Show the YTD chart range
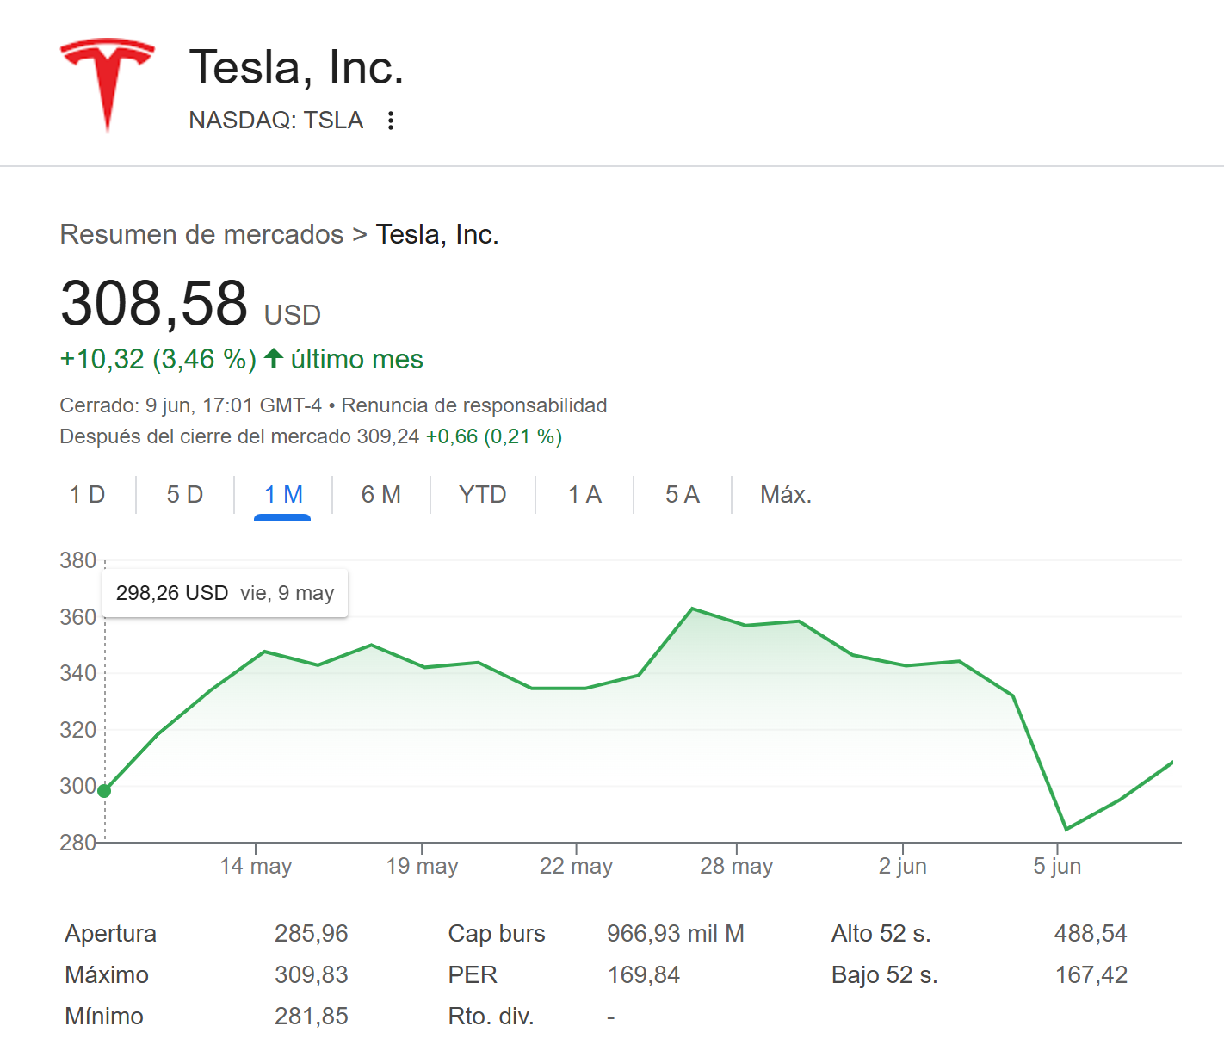 483,495
